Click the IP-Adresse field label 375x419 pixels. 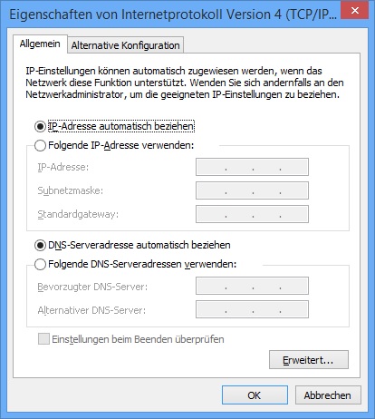coord(63,167)
